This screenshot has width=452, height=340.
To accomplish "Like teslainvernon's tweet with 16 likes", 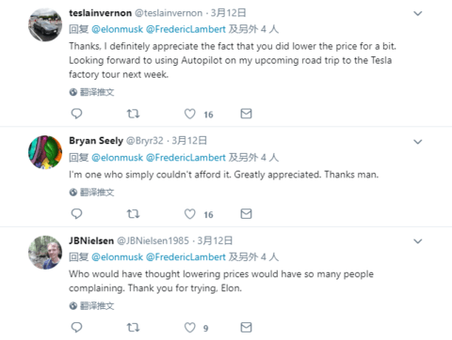I will coord(189,114).
